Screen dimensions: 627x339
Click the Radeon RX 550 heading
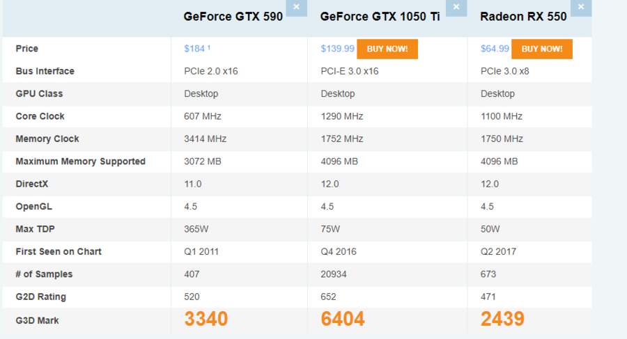pos(523,16)
